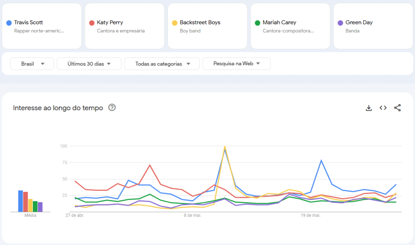Expand the Pesquisa na Web search type
Viewport: 415px width, 245px height.
click(x=237, y=64)
